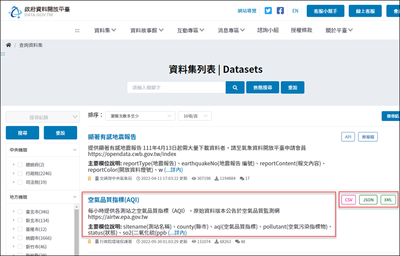Image resolution: width=400 pixels, height=256 pixels.
Task: Click download count icon showing 68263
Action: [216, 242]
